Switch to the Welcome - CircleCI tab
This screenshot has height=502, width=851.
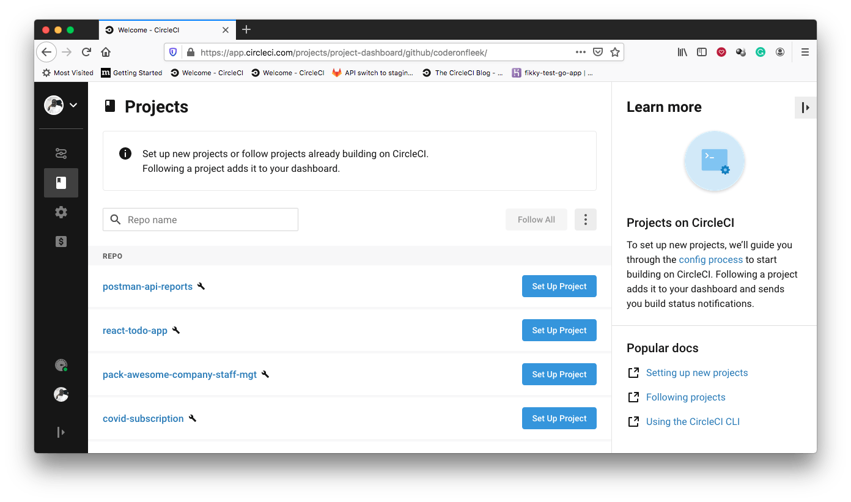point(166,29)
